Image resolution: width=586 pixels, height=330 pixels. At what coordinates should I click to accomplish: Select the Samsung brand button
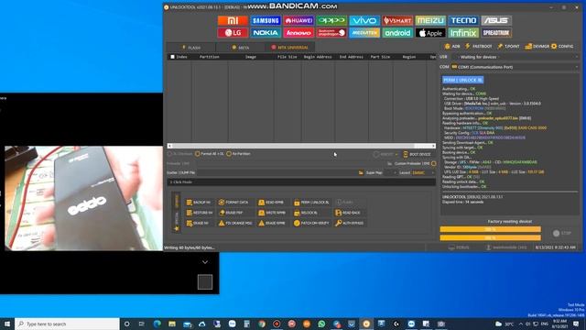(x=266, y=20)
